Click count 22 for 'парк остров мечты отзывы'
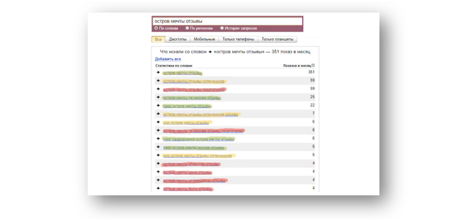The width and height of the screenshot is (462, 219). coord(312,105)
